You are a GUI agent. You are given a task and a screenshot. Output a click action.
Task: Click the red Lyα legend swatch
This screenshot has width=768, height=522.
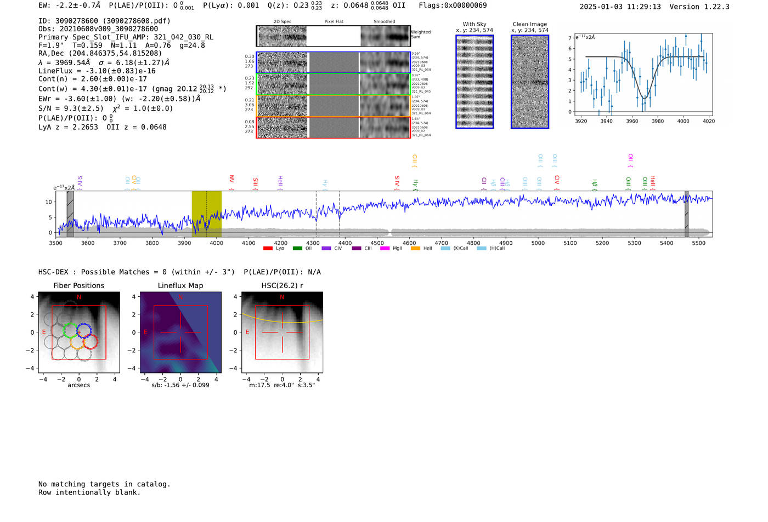268,249
